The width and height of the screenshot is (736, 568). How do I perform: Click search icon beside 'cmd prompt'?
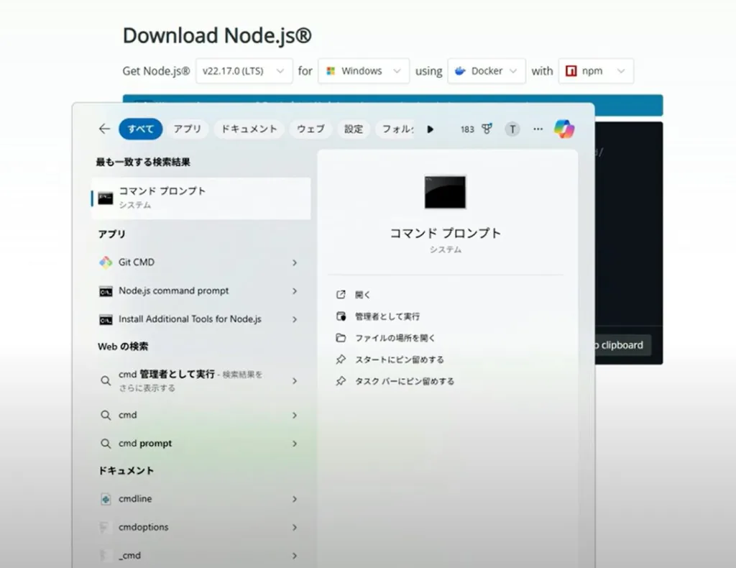(106, 444)
